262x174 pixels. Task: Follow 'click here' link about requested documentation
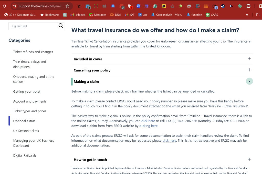point(169,141)
